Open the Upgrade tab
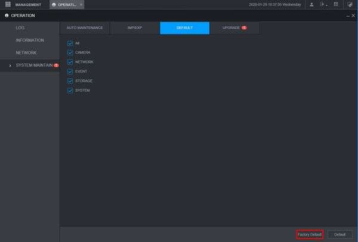Viewport: 358px width, 242px height. [234, 28]
